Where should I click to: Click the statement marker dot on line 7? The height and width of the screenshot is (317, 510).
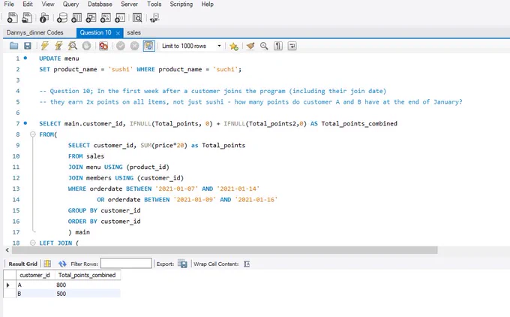pos(25,123)
